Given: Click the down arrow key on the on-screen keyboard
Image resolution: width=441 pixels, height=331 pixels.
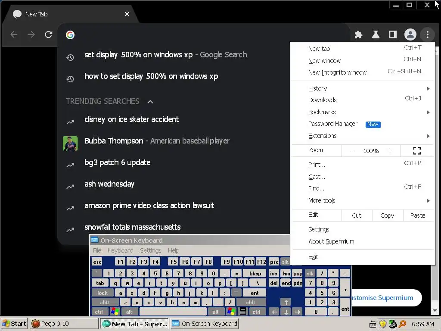Looking at the screenshot, I should [x=286, y=312].
